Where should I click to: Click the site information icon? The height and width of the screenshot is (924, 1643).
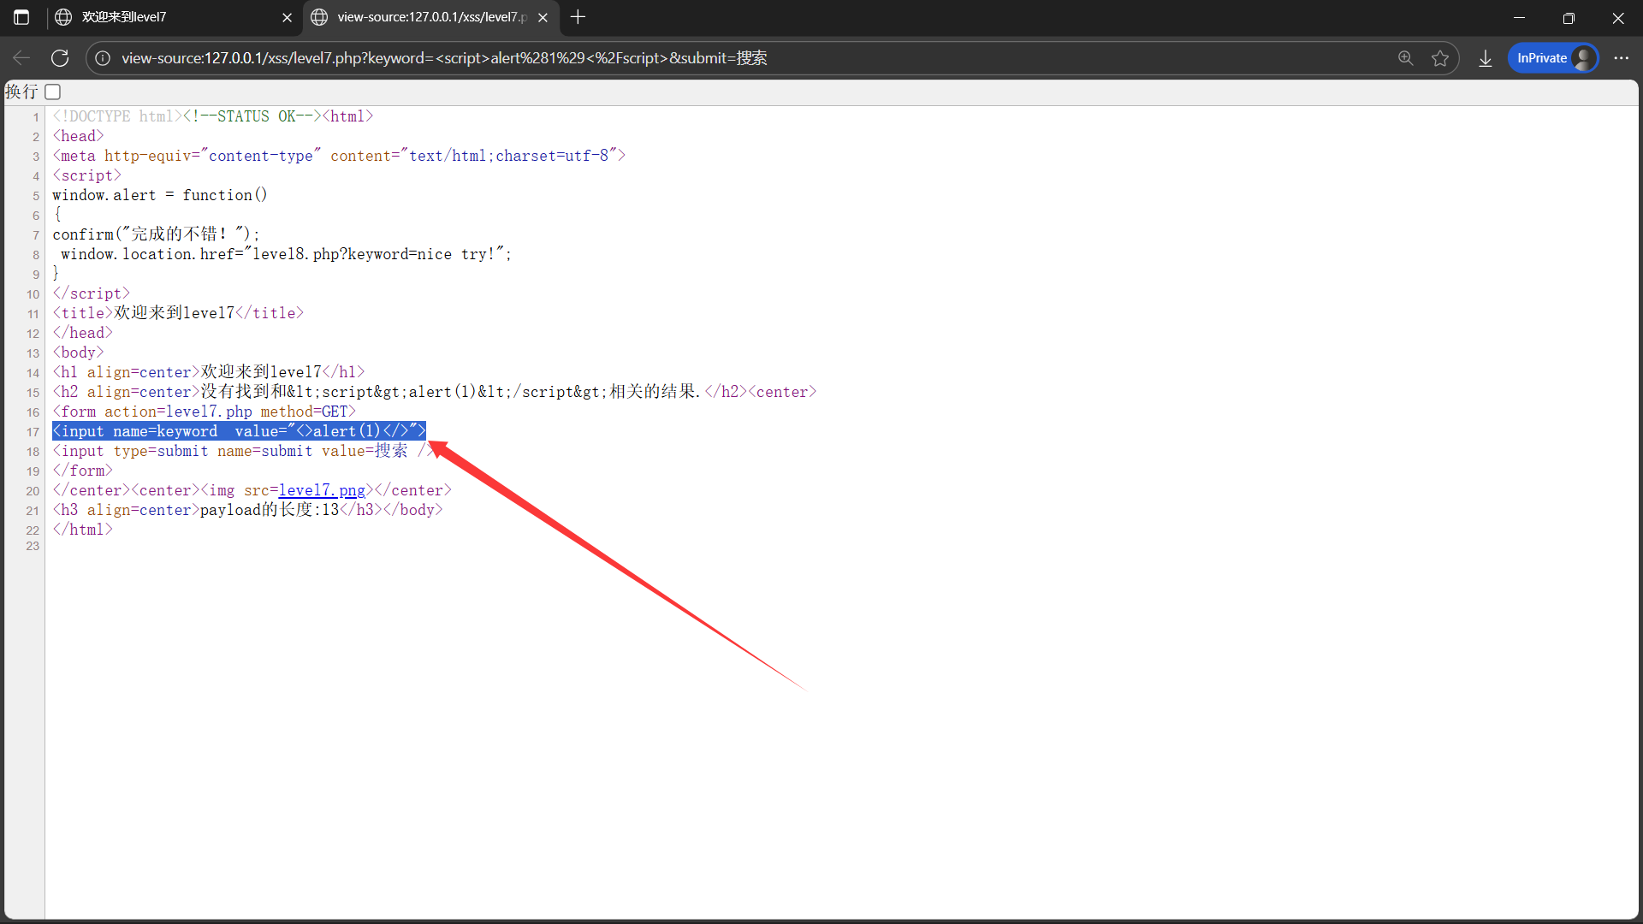[103, 58]
